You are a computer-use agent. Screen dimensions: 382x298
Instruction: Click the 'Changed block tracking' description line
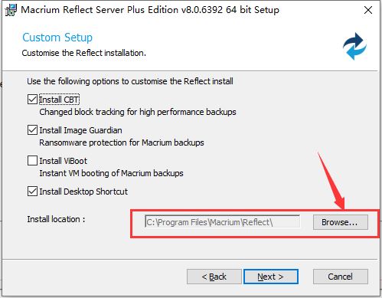tap(138, 112)
